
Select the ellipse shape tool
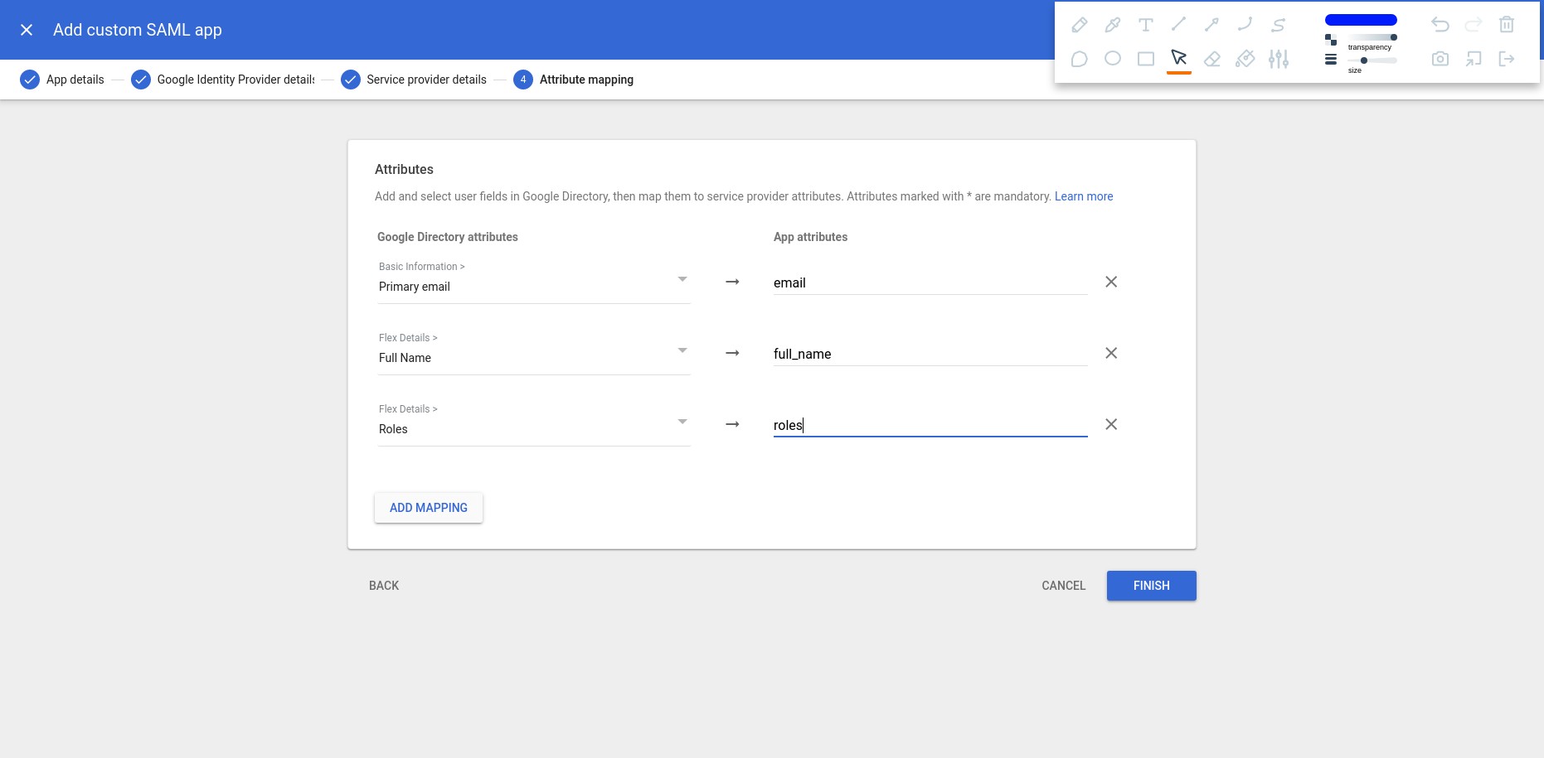[1112, 59]
